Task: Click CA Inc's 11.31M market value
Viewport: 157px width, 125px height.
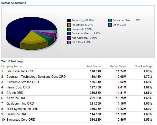Action: 121,93
